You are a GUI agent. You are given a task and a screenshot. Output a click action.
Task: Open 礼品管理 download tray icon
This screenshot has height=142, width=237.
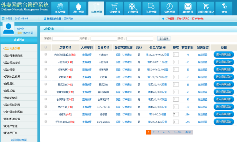(151, 7)
